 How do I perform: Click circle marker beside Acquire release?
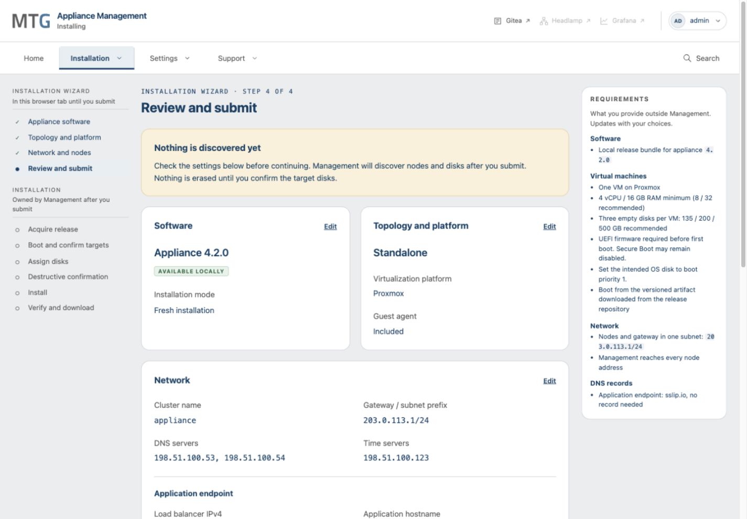pos(17,230)
